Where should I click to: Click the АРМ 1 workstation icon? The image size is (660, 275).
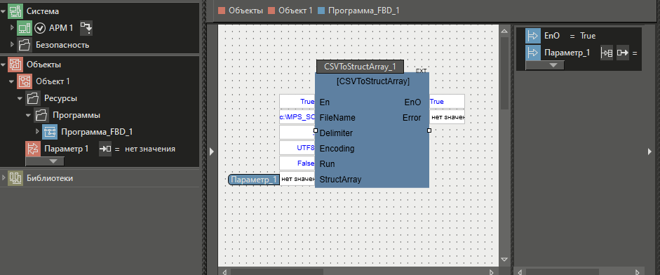24,28
